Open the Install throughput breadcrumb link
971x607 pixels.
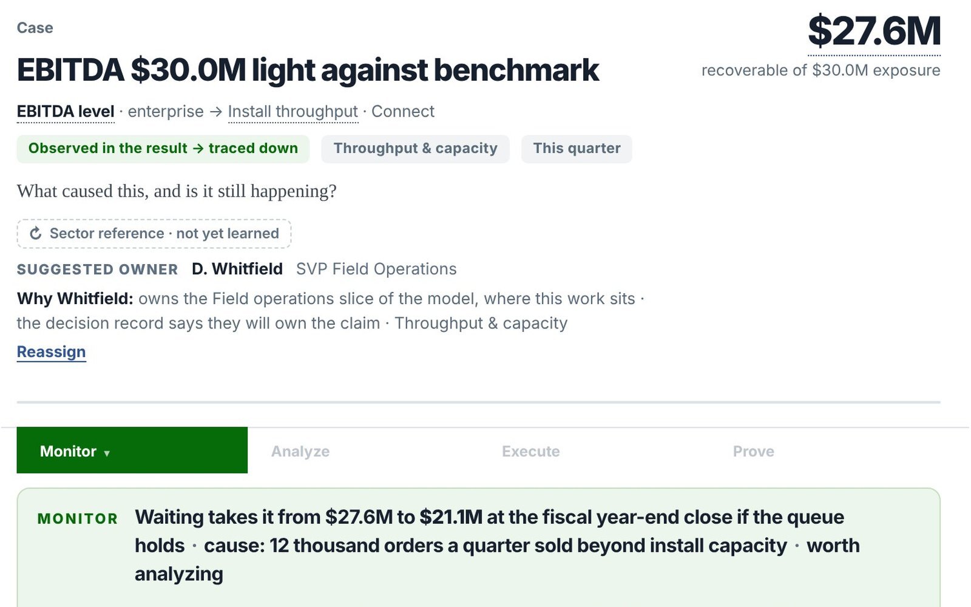click(x=293, y=112)
